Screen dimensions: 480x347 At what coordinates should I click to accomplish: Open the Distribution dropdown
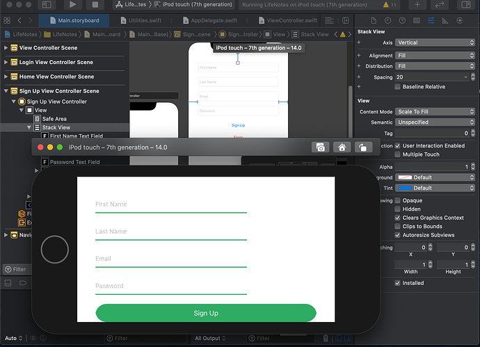point(435,66)
